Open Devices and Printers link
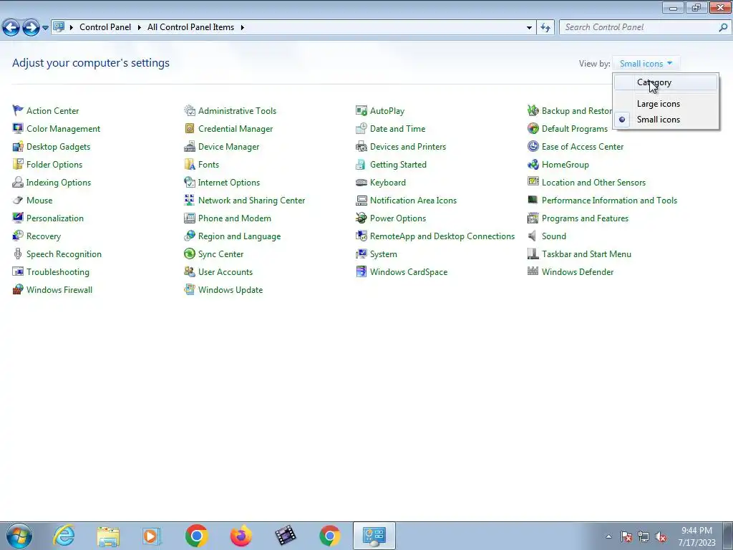The image size is (733, 550). pos(407,146)
